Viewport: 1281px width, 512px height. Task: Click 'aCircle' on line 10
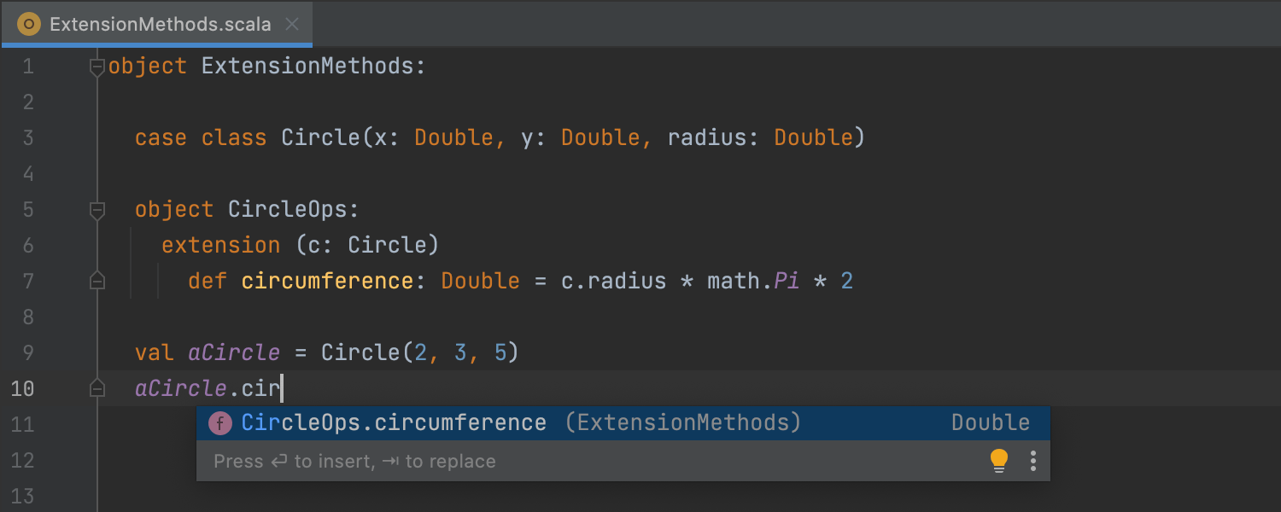point(181,389)
